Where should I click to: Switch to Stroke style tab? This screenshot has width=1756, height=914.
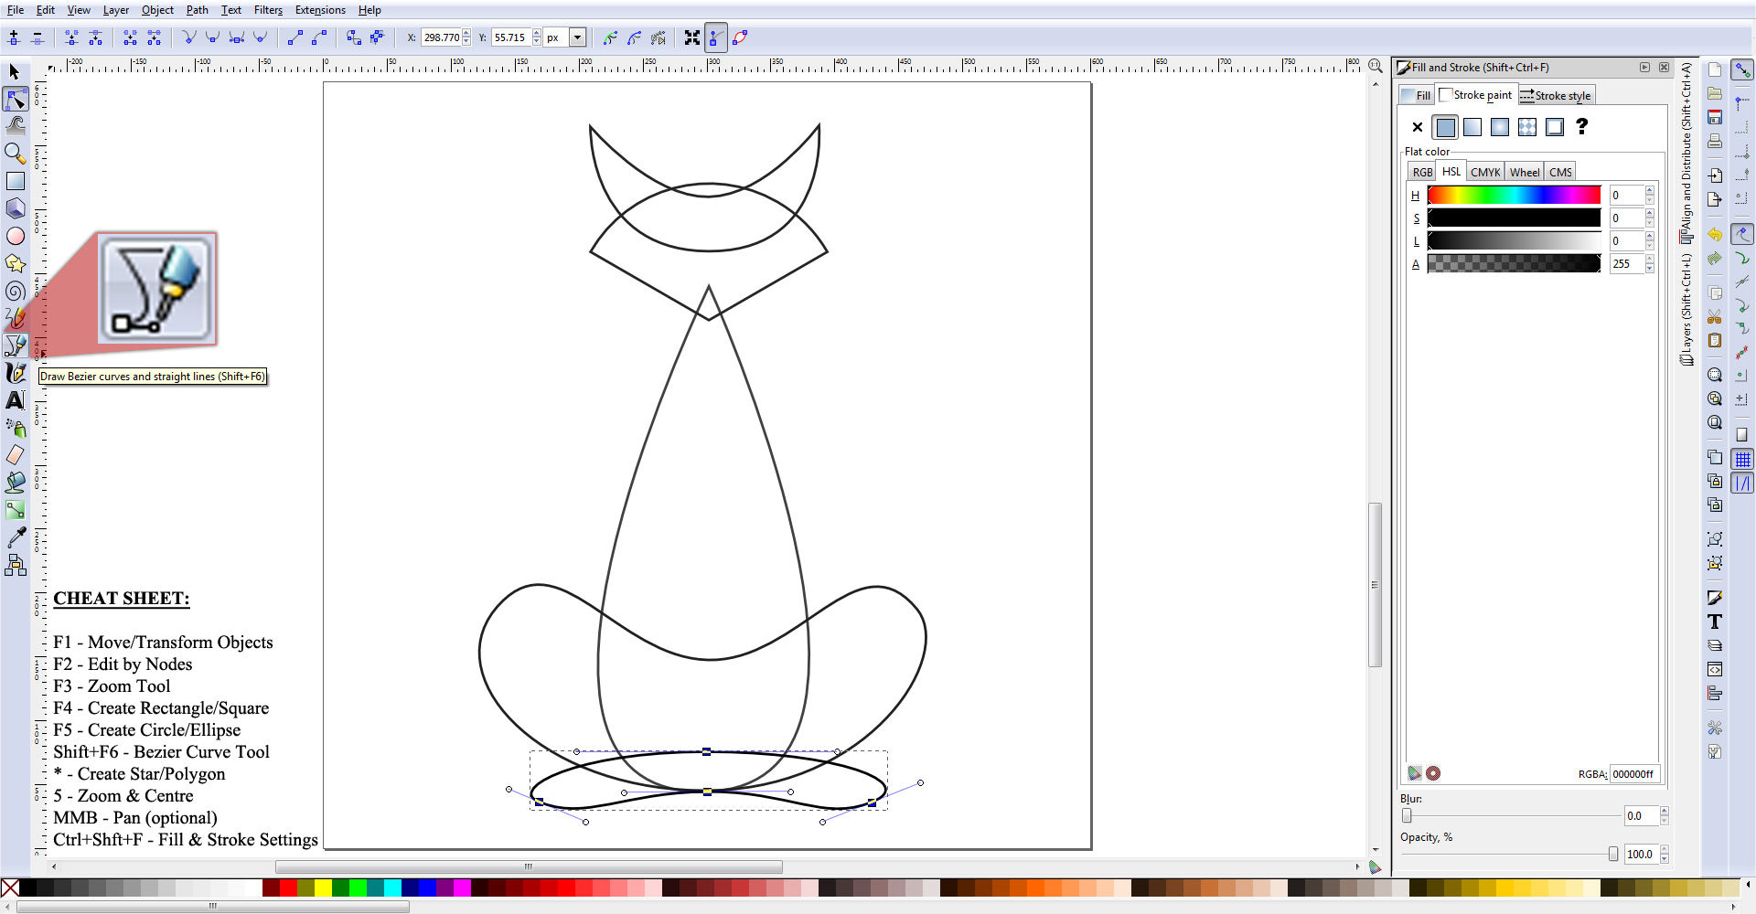point(1557,95)
